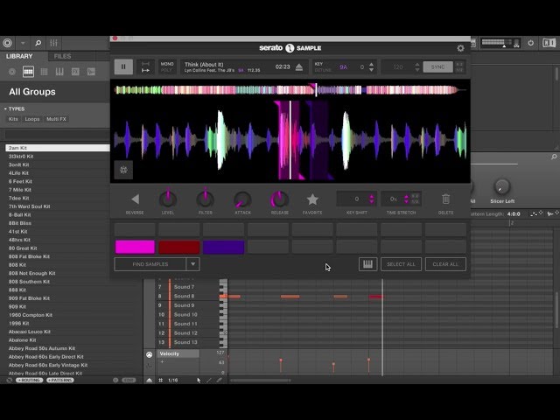Select 808 Fat Bloke Kit in list

pos(29,256)
